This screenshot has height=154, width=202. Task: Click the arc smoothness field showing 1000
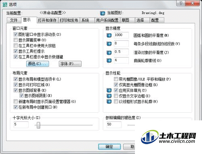(121, 35)
